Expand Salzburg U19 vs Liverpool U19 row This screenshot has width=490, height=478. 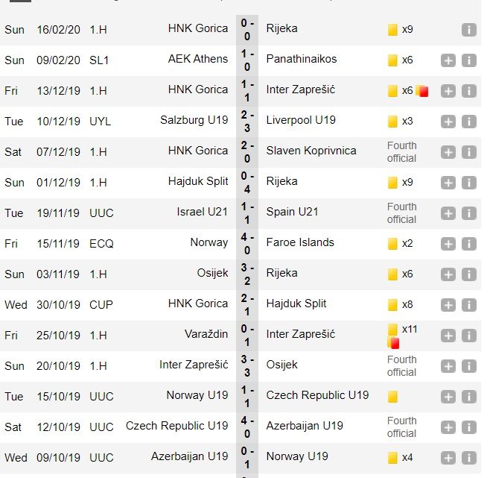(x=448, y=122)
